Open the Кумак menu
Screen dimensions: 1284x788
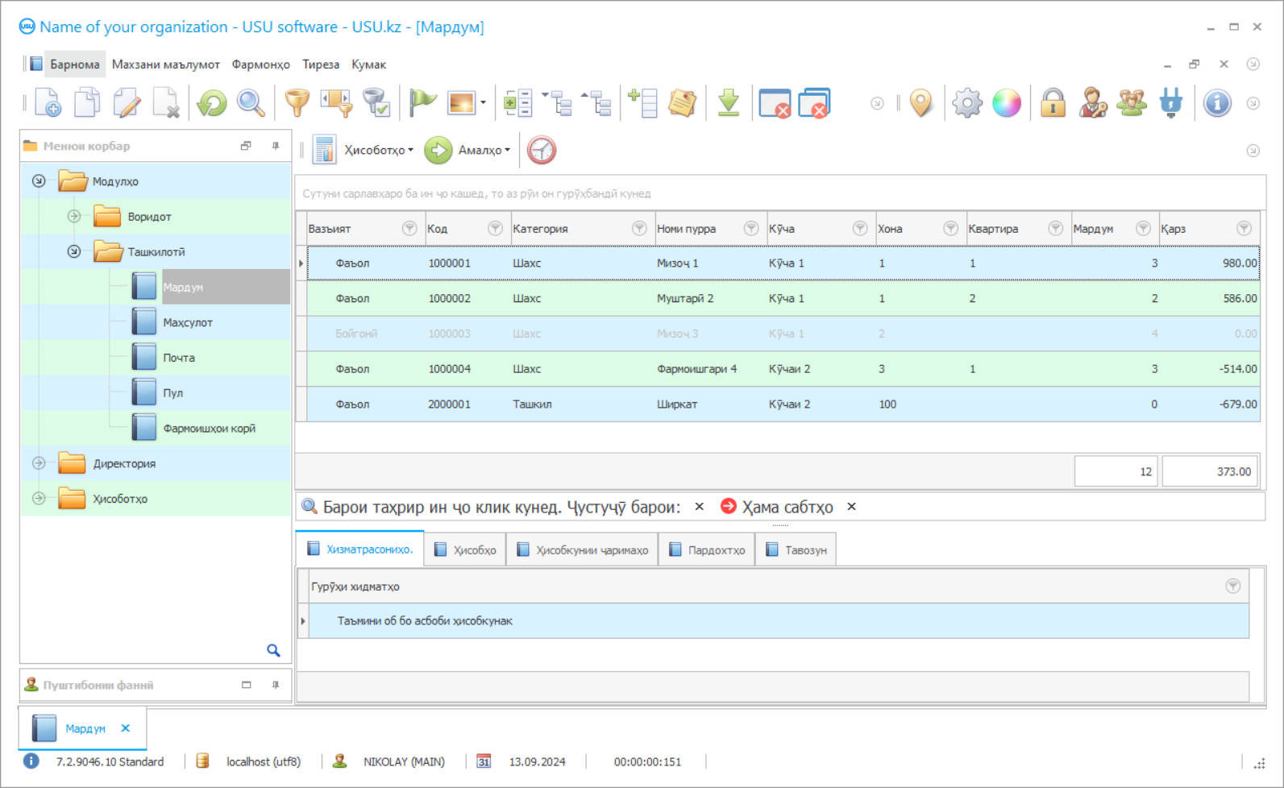click(369, 64)
